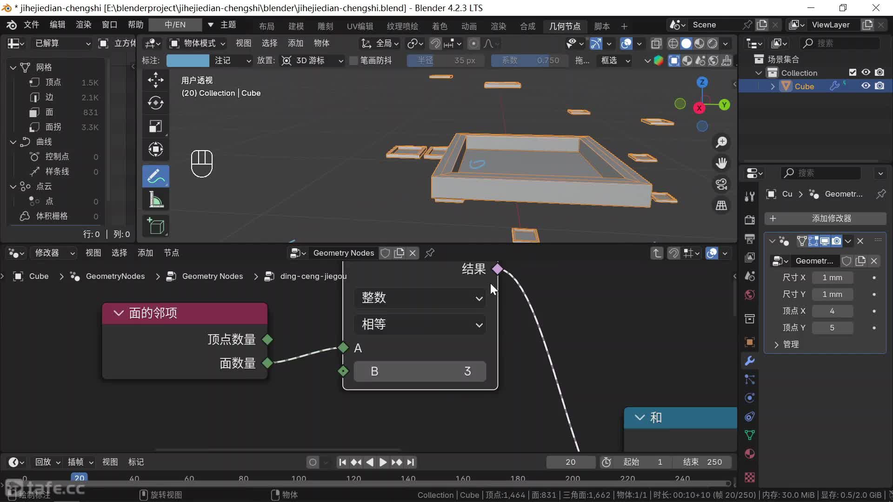Click the zoom magnifier viewport icon
The image size is (893, 502).
coord(721,142)
